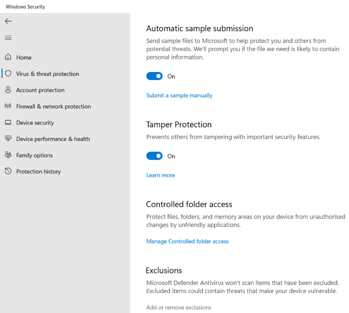The height and width of the screenshot is (313, 349).
Task: Open Manage Controlled folder access
Action: 187,241
